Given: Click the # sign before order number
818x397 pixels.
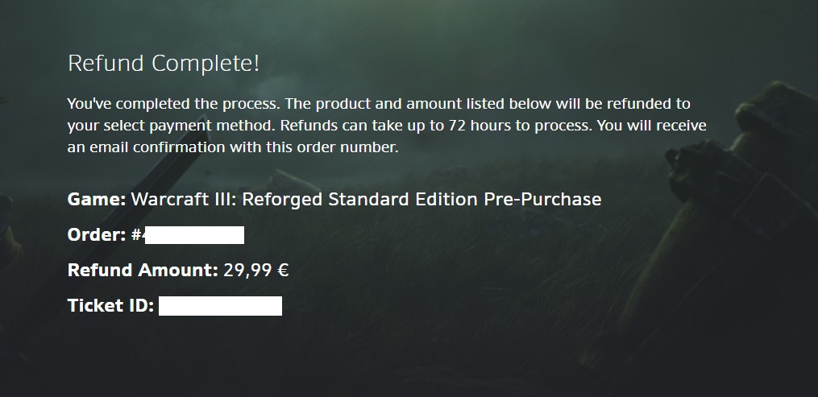Looking at the screenshot, I should pyautogui.click(x=136, y=235).
